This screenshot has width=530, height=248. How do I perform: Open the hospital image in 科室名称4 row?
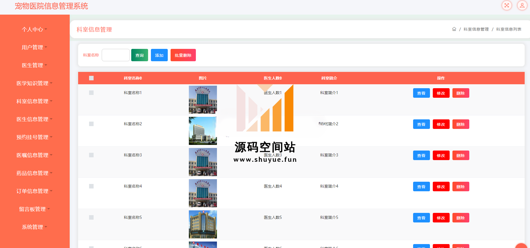[203, 193]
